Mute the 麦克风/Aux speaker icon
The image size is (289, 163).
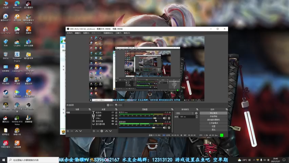164,118
